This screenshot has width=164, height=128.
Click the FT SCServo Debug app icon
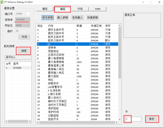pos(2,2)
